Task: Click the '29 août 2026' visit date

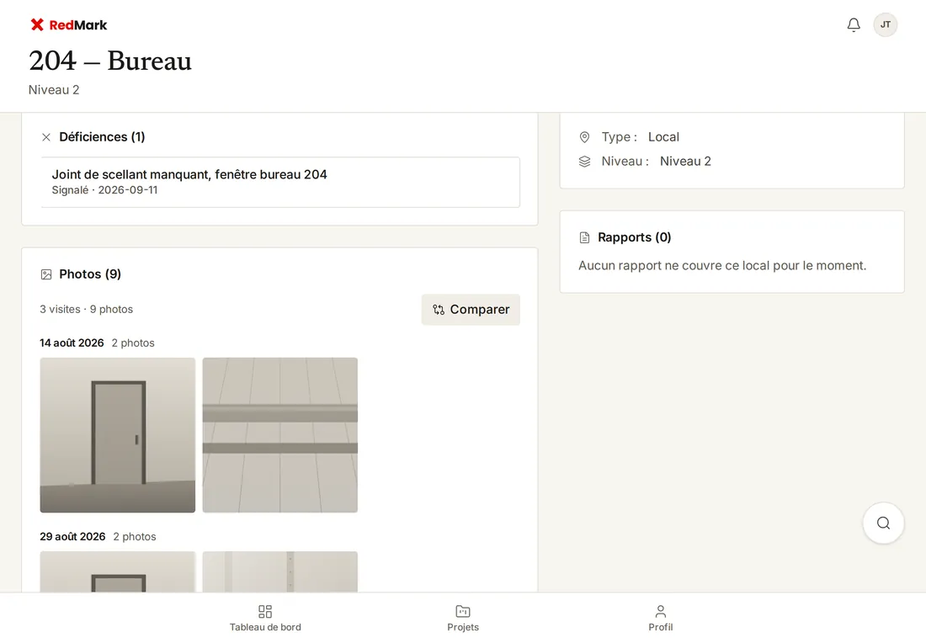Action: [x=72, y=537]
